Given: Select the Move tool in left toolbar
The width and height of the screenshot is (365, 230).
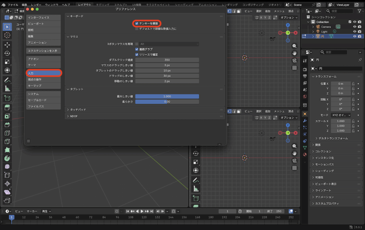Looking at the screenshot, I should click(7, 45).
